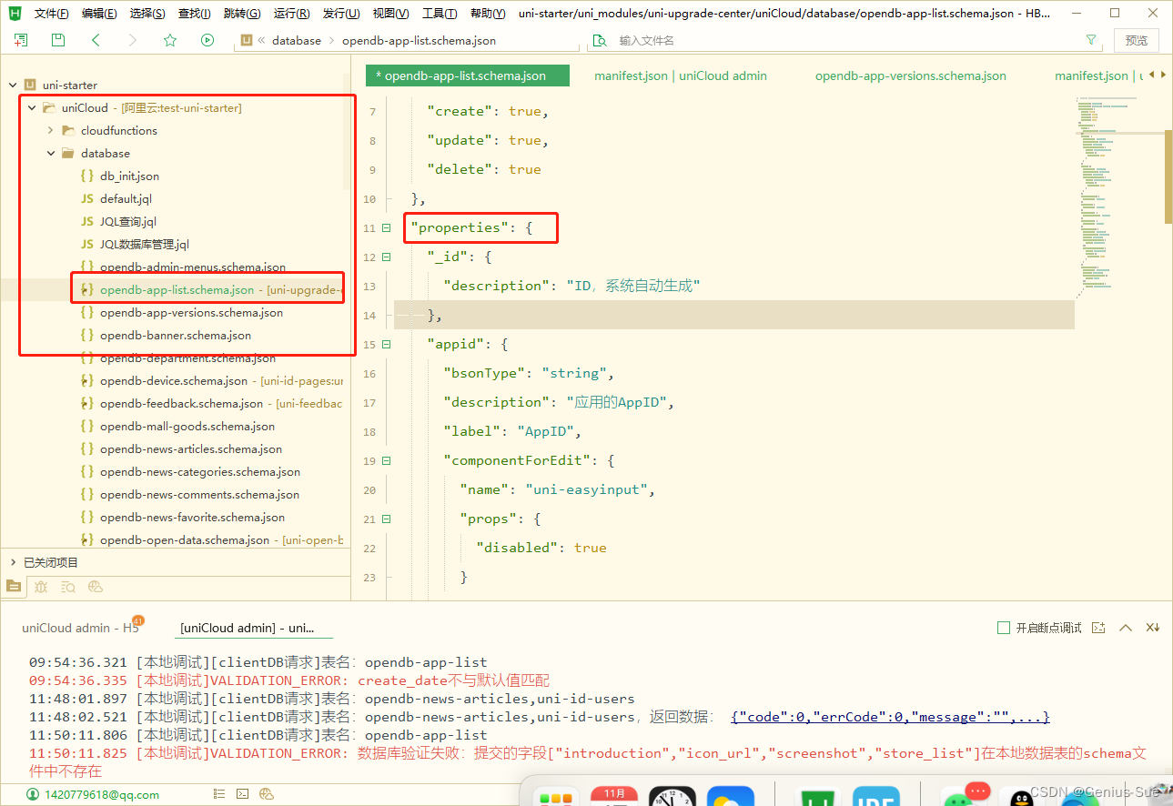Click the editor vertical scrollbar thumb
Image resolution: width=1173 pixels, height=806 pixels.
[1168, 176]
